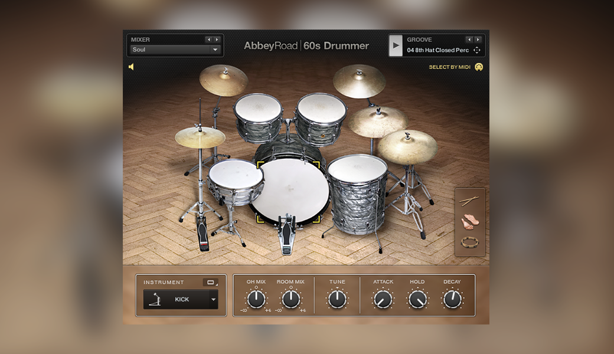Click the DECAY knob
The width and height of the screenshot is (614, 354).
(452, 300)
